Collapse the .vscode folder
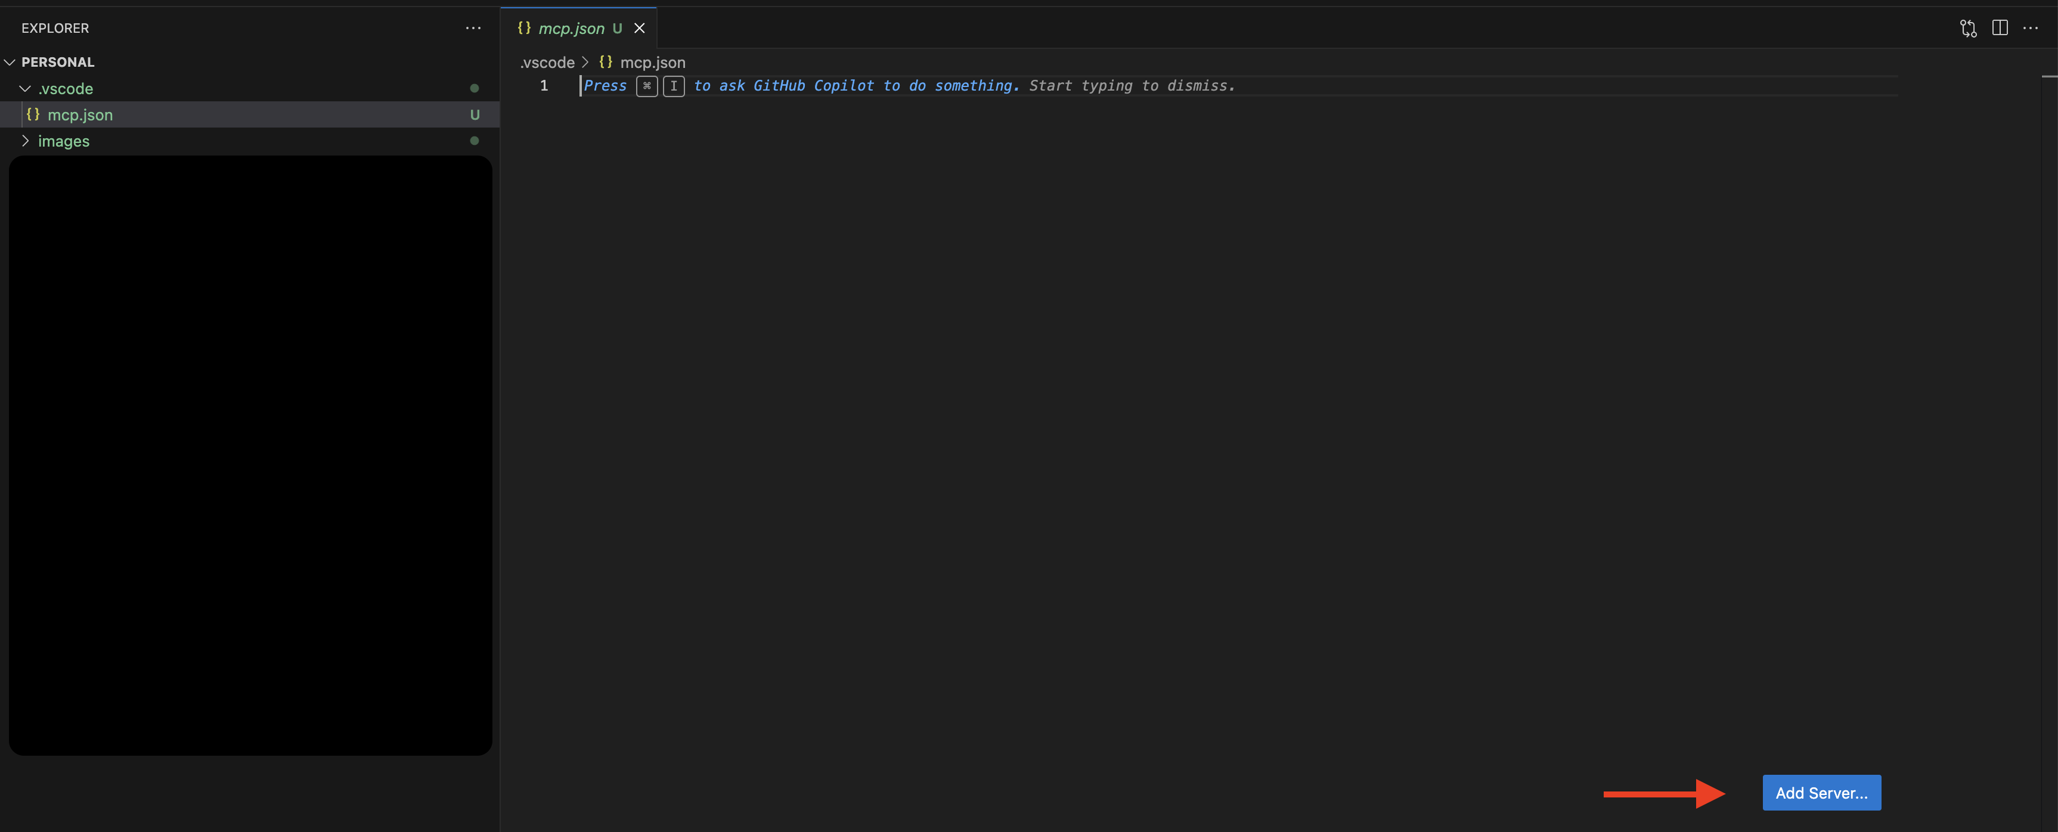Screen dimensions: 2058x832 pos(26,89)
